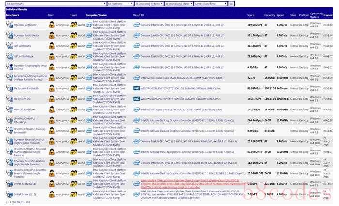Image resolution: width=339 pixels, height=206 pixels.
Task: Click the Overall Score (2015) benchmark icon
Action: pos(9,194)
